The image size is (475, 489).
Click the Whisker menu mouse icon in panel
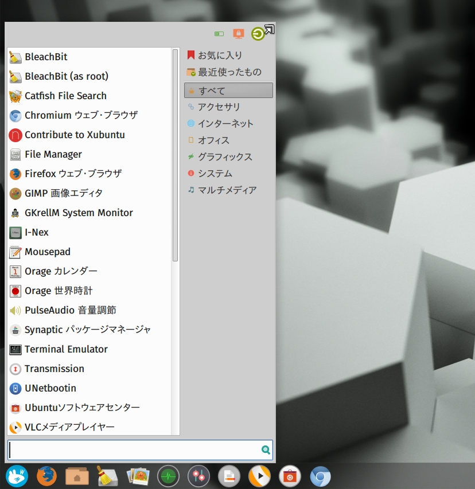tap(17, 476)
